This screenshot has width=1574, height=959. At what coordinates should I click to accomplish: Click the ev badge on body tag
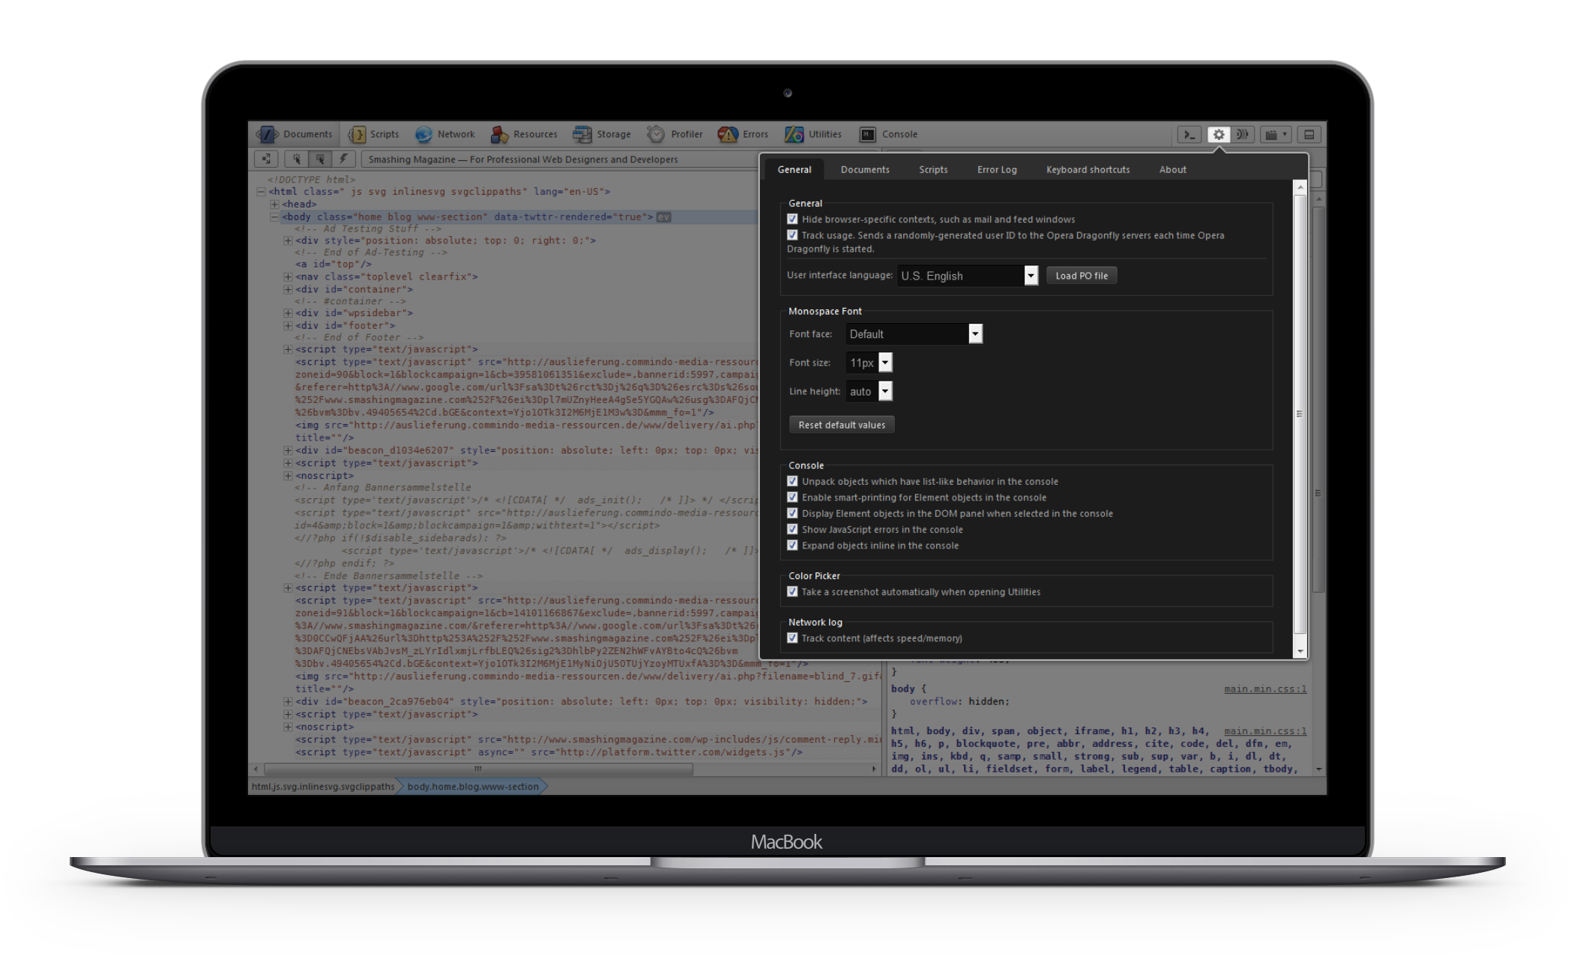663,217
